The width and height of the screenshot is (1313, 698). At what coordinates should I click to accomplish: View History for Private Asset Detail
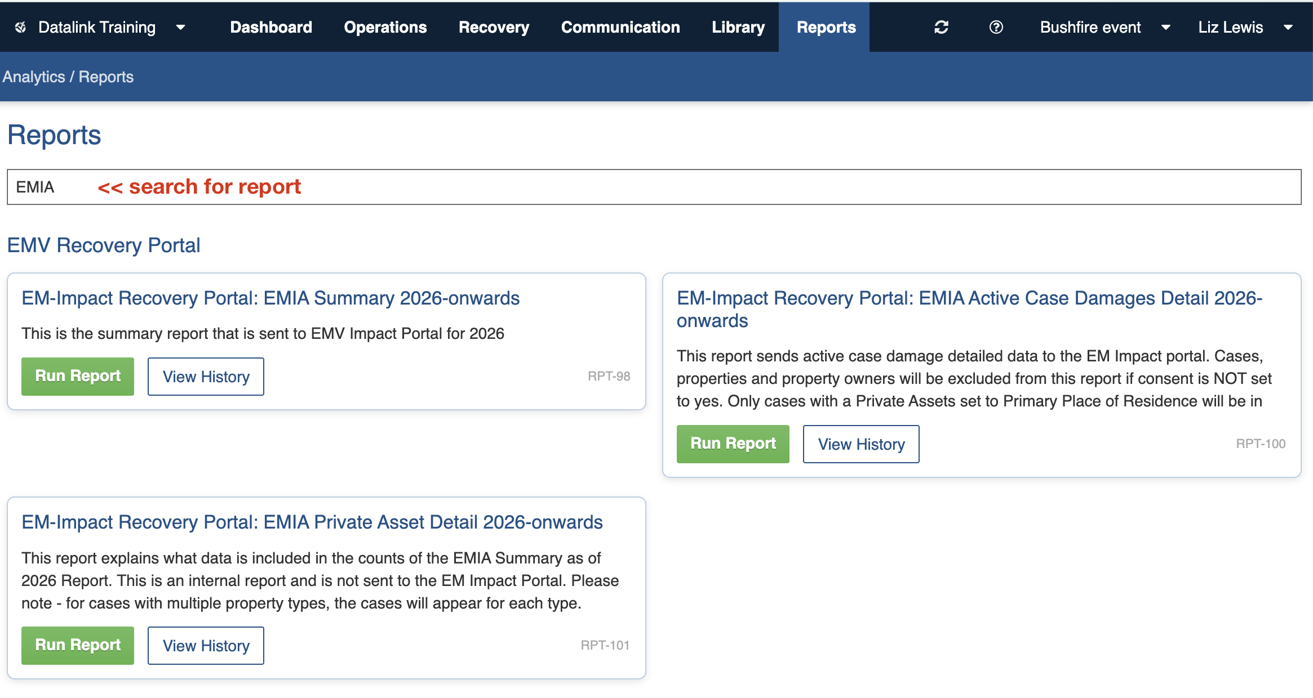(x=206, y=645)
